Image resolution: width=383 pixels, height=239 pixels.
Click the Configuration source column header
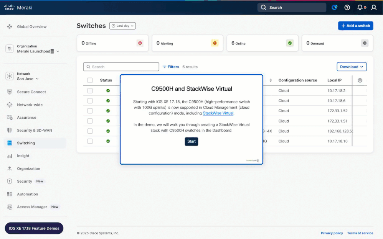tap(297, 80)
